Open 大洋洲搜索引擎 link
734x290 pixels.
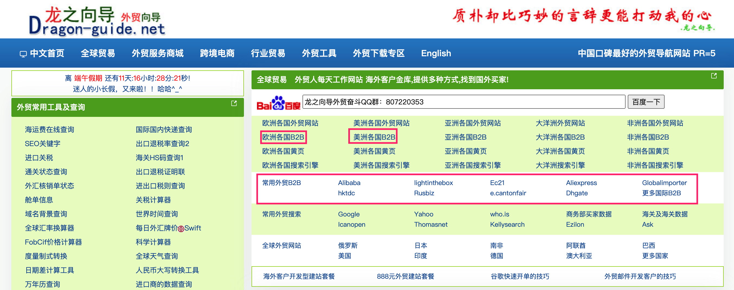point(560,165)
